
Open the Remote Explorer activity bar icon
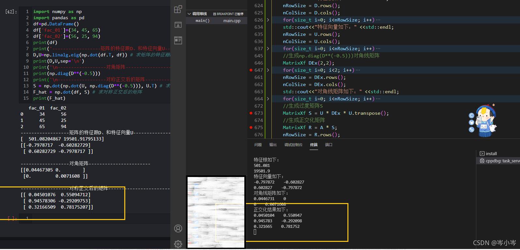tap(178, 25)
